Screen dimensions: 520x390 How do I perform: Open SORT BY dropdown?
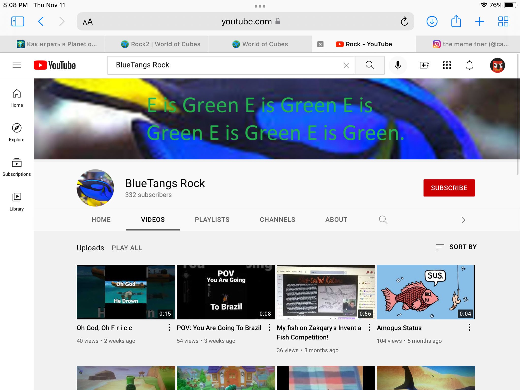pos(456,247)
